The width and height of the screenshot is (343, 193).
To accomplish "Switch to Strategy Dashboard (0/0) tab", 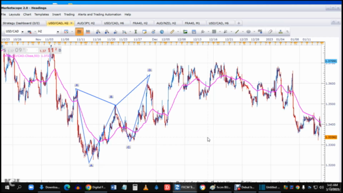I will [21, 23].
